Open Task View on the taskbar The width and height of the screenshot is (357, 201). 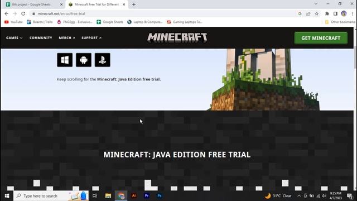tap(95, 196)
